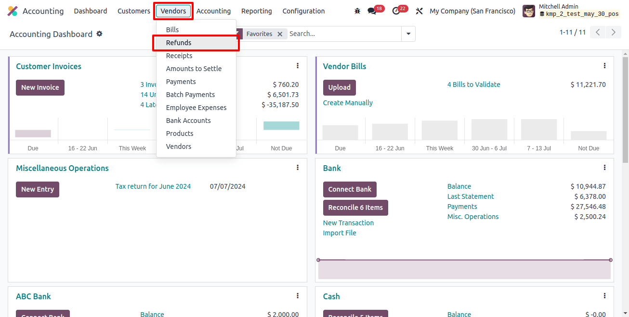Click the Mitchell Admin user name
The height and width of the screenshot is (317, 629).
[x=559, y=7]
